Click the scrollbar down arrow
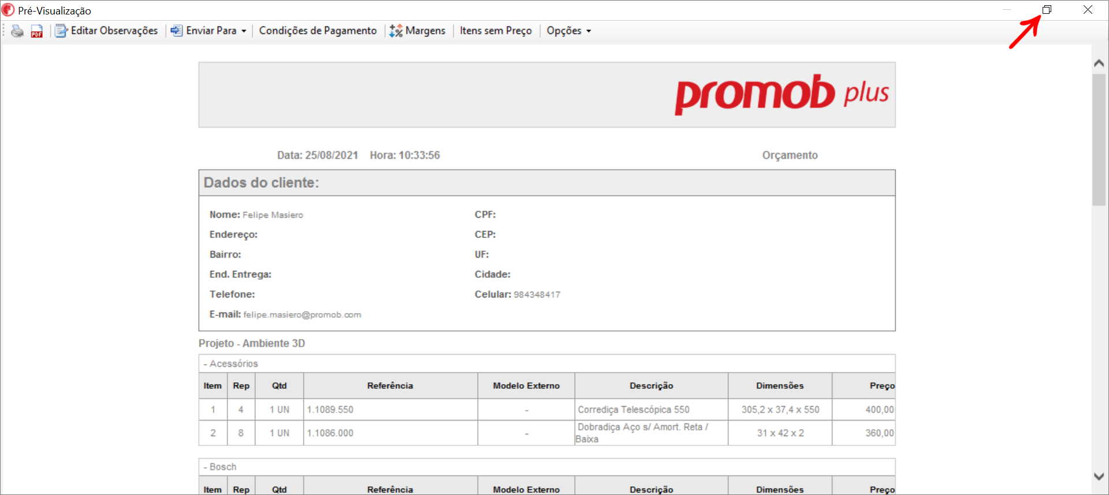This screenshot has width=1109, height=495. 1099,477
